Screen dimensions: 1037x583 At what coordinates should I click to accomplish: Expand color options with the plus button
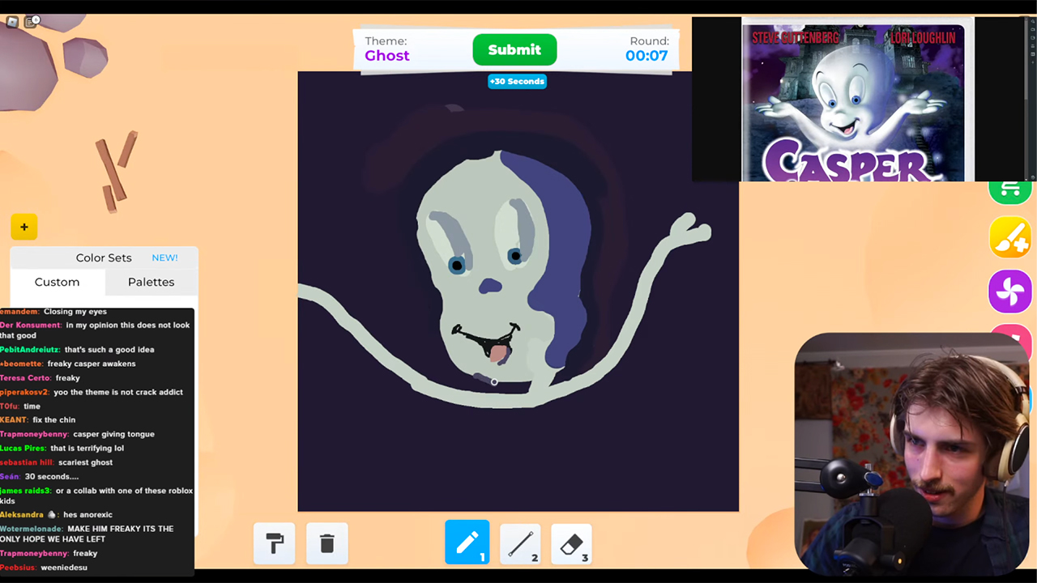23,227
